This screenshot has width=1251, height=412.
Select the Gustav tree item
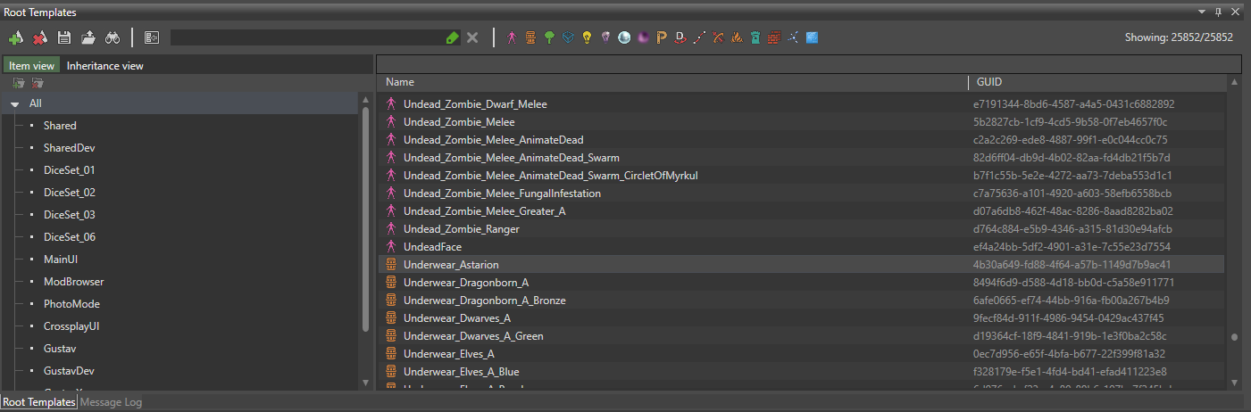pos(59,349)
